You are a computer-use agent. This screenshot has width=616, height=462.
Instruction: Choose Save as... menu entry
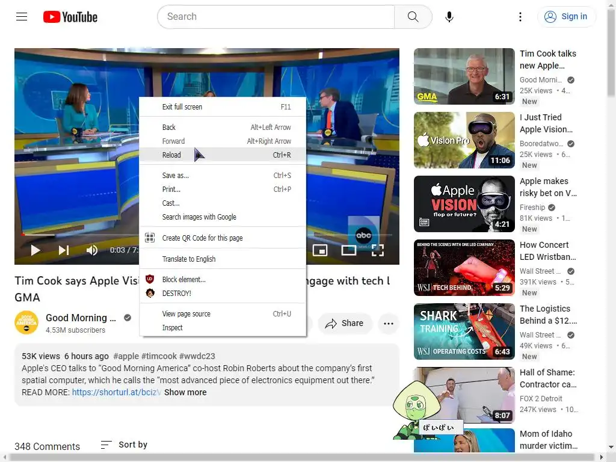point(223,176)
